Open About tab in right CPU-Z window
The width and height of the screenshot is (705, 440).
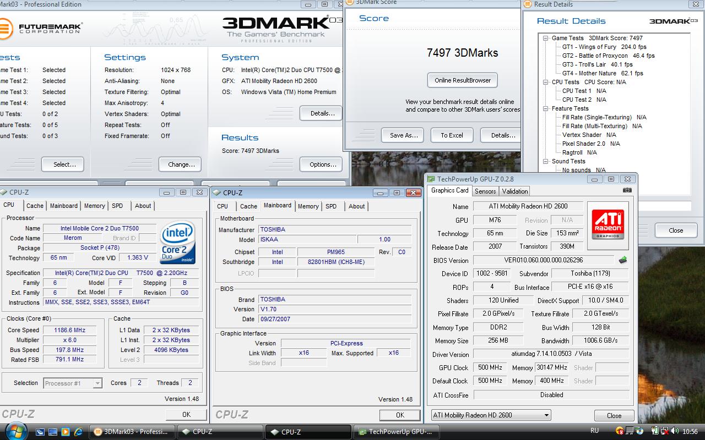[x=356, y=206]
